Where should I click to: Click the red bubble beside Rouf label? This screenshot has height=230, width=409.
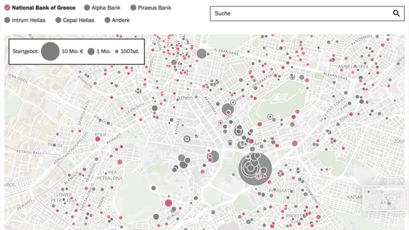pyautogui.click(x=98, y=139)
